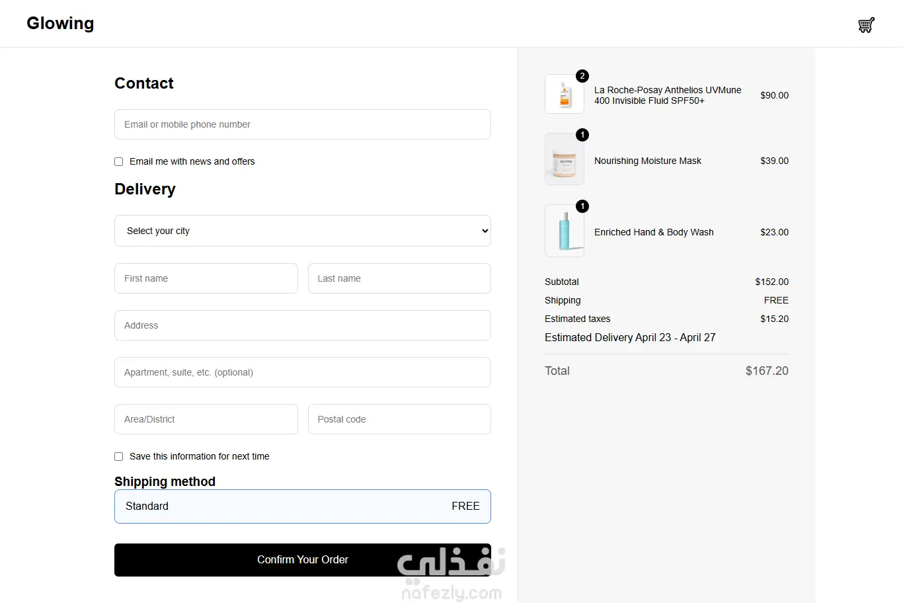Click quantity badge on Moisture Mask item

(x=582, y=135)
